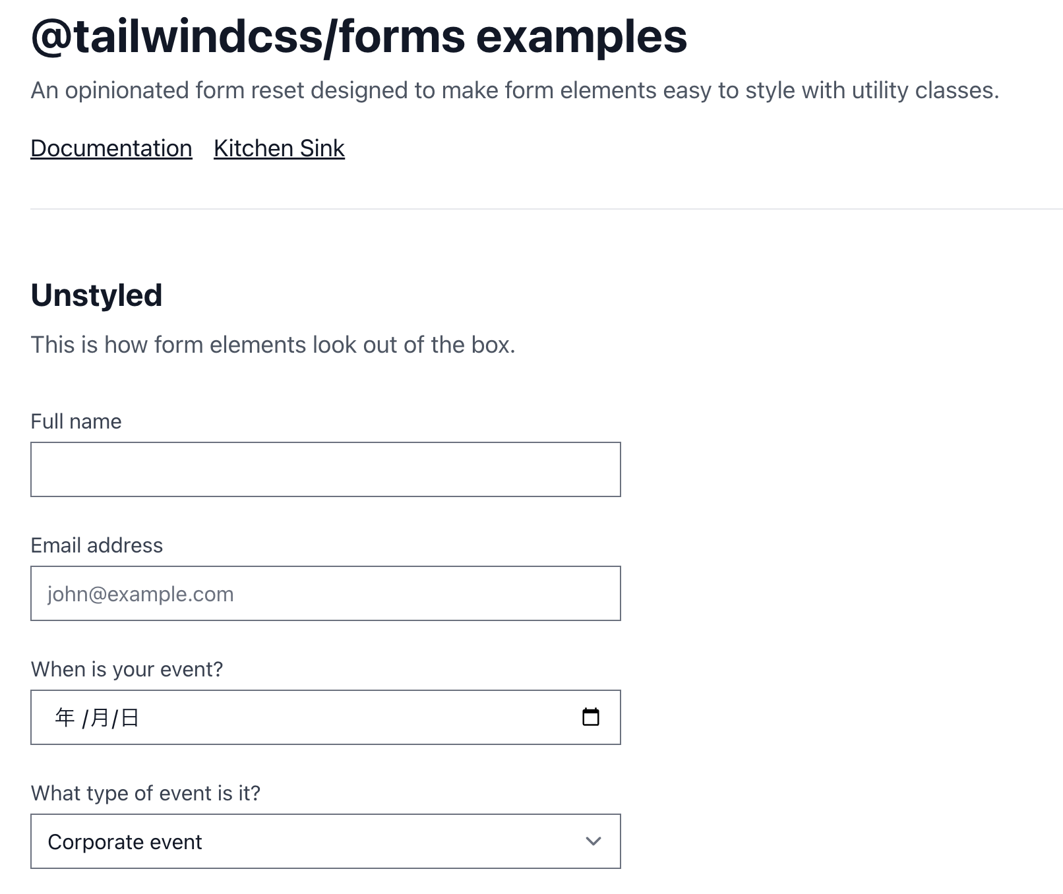
Task: Select the day (日) date segment
Action: pos(130,717)
